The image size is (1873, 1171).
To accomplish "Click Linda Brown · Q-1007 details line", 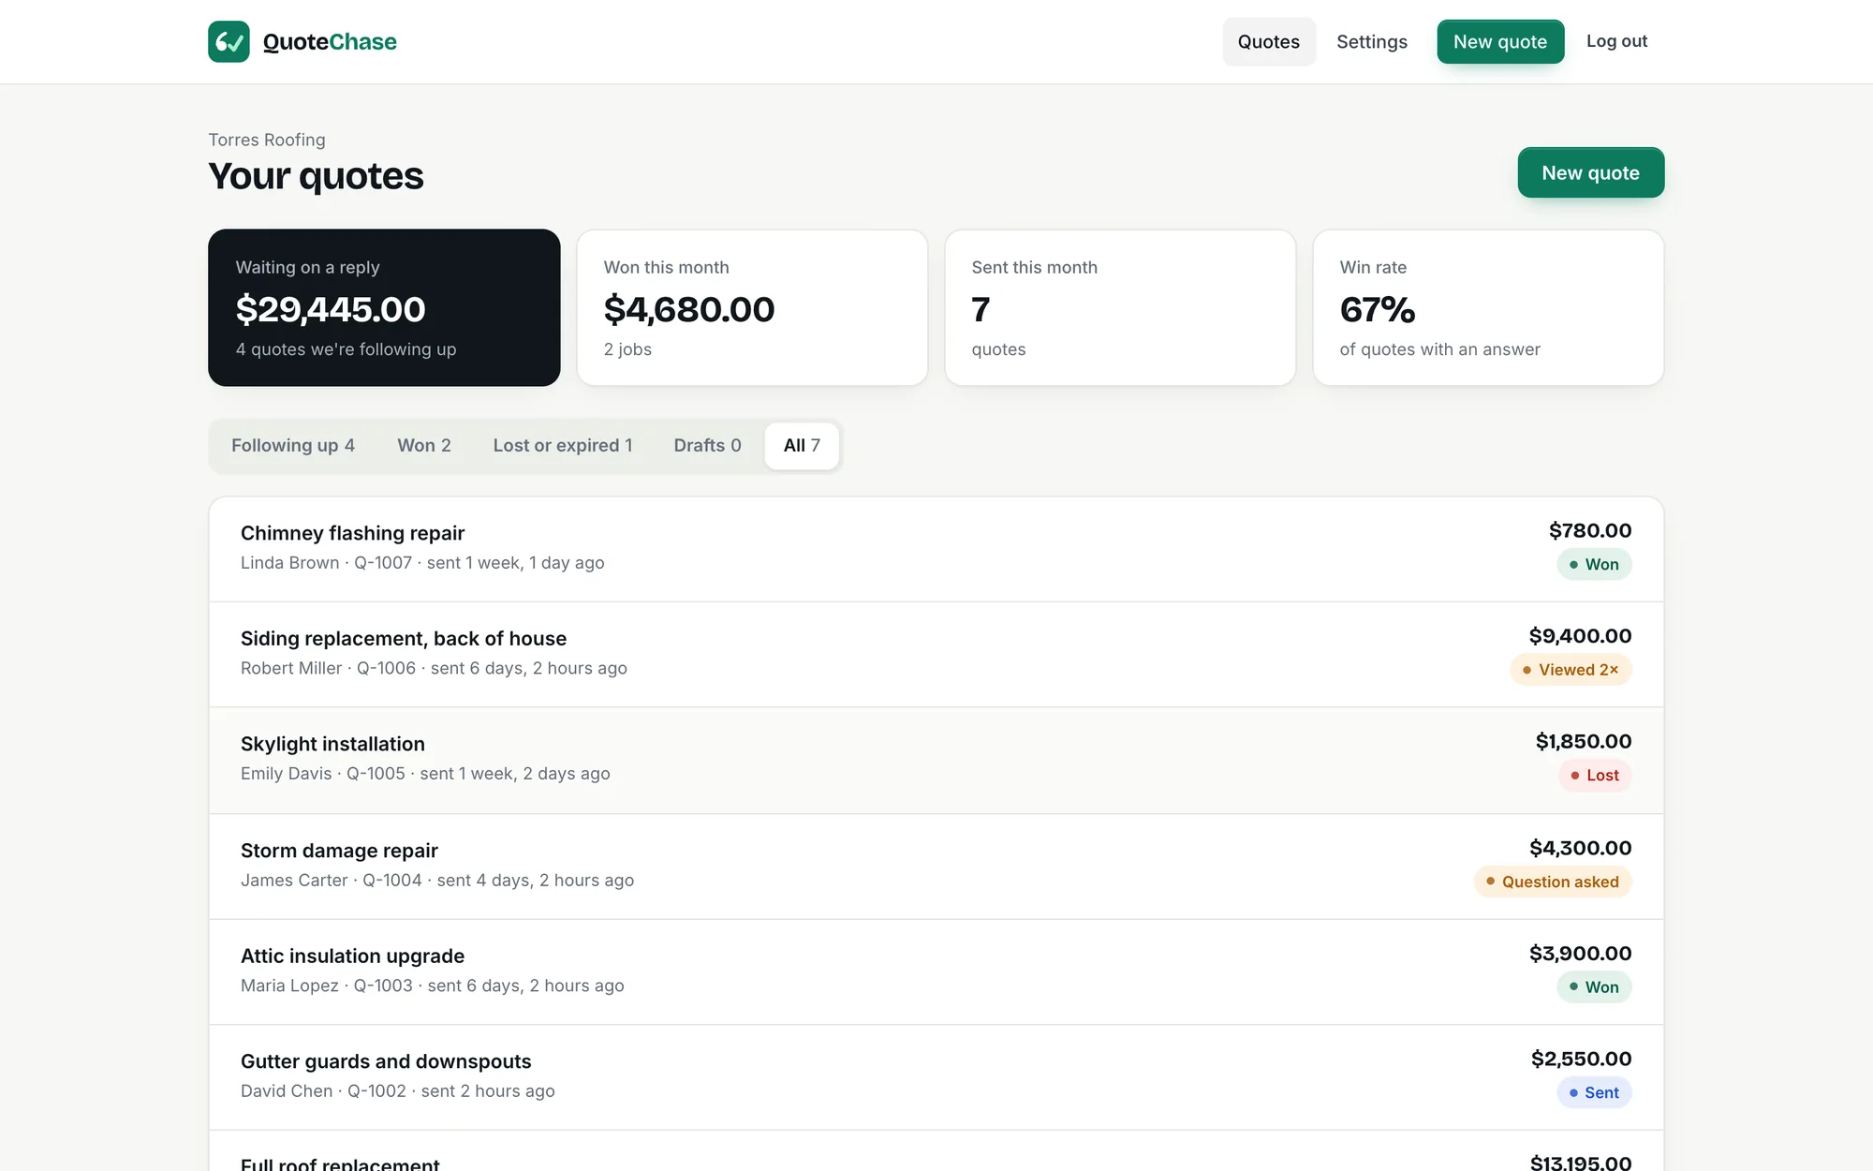I will pos(422,563).
